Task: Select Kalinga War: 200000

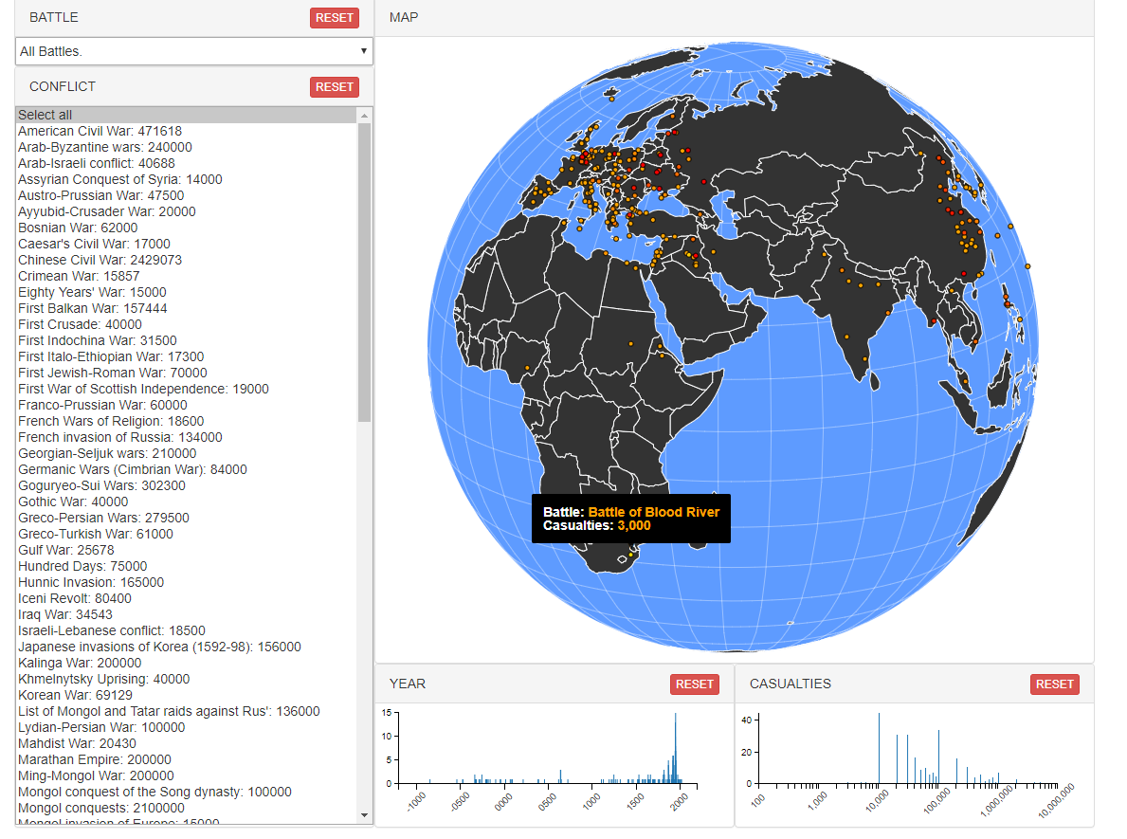Action: click(186, 663)
